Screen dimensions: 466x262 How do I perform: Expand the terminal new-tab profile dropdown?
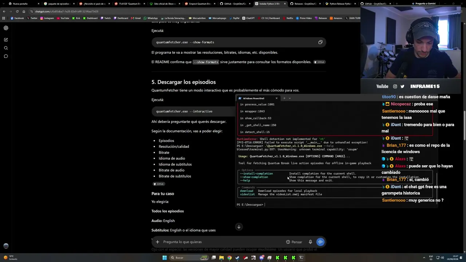(x=290, y=98)
